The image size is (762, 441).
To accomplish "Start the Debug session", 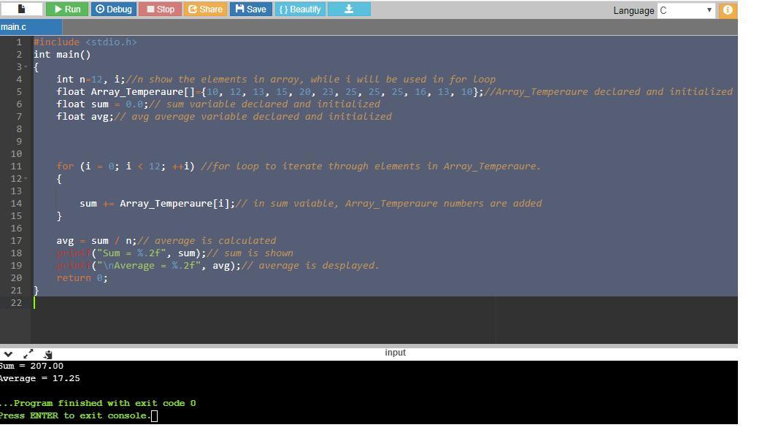I will click(113, 9).
